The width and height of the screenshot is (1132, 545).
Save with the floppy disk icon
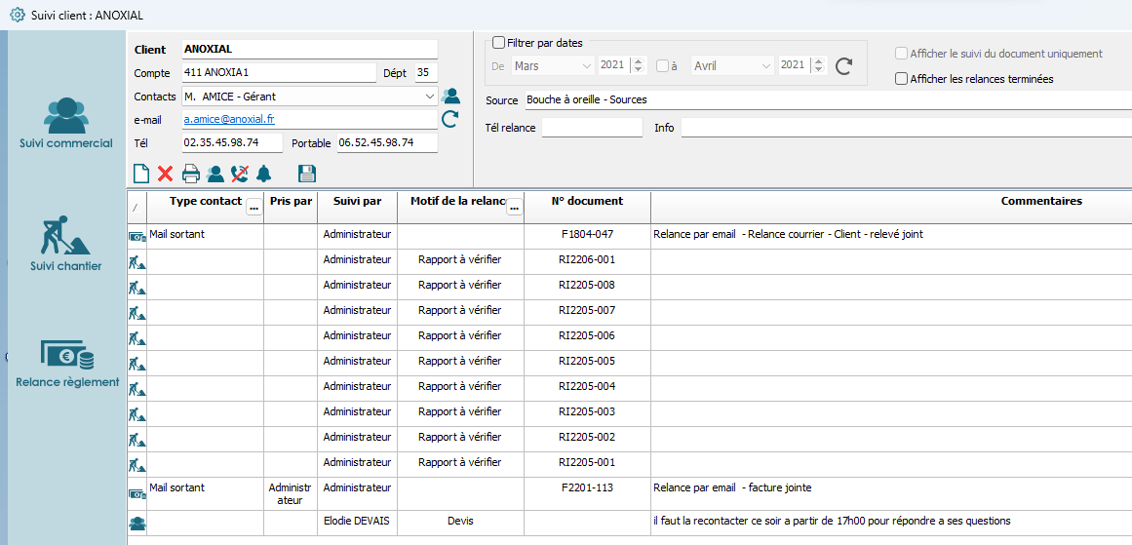pyautogui.click(x=306, y=175)
